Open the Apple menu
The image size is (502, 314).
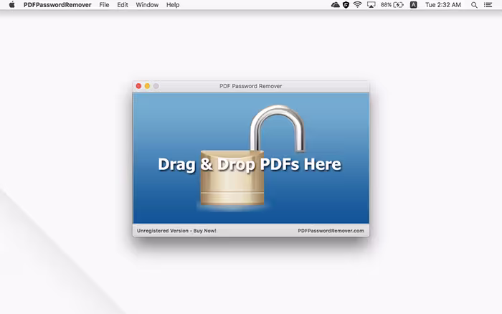(12, 5)
